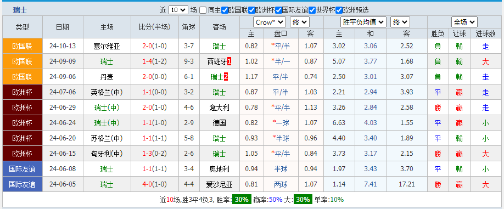Click 塞尔维亚 home team in 24-10-13 row
The image size is (504, 209).
click(x=107, y=46)
